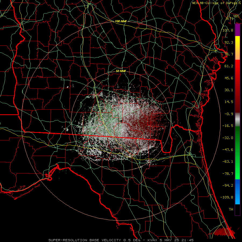Image resolution: width=242 pixels, height=242 pixels.
Task: Click the -109.8 value on velocity scale
Action: (227, 197)
